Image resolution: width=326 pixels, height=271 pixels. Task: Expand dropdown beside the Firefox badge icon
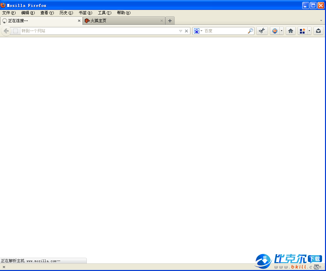click(281, 31)
